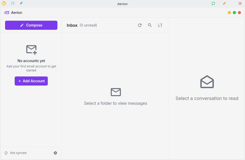The height and width of the screenshot is (160, 245).
Task: Open settings via the gear icon
Action: 55,153
